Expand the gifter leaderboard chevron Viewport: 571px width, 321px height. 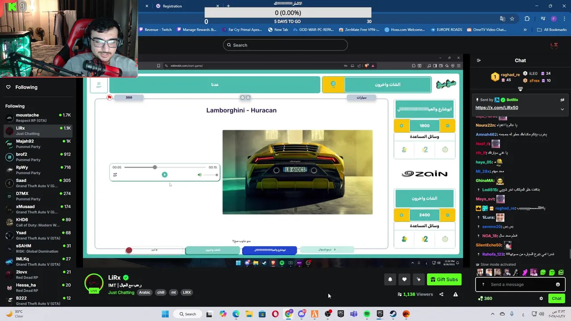520,89
